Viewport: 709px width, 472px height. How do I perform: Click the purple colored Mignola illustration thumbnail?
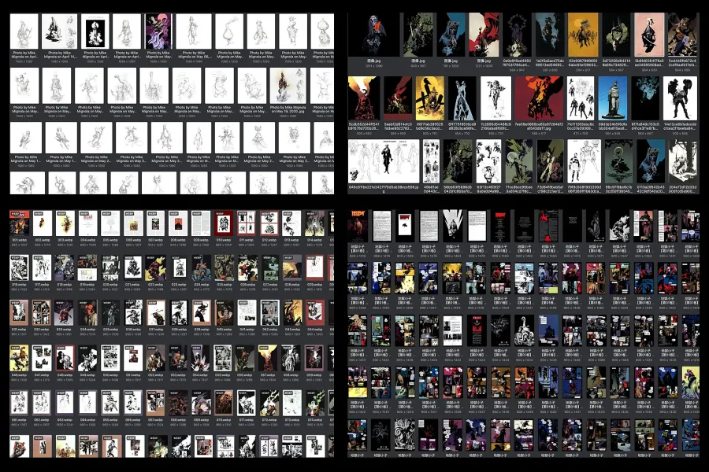[x=158, y=31]
